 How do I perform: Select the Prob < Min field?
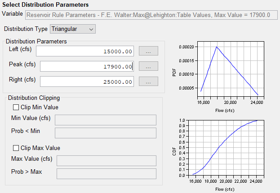[x=105, y=133]
